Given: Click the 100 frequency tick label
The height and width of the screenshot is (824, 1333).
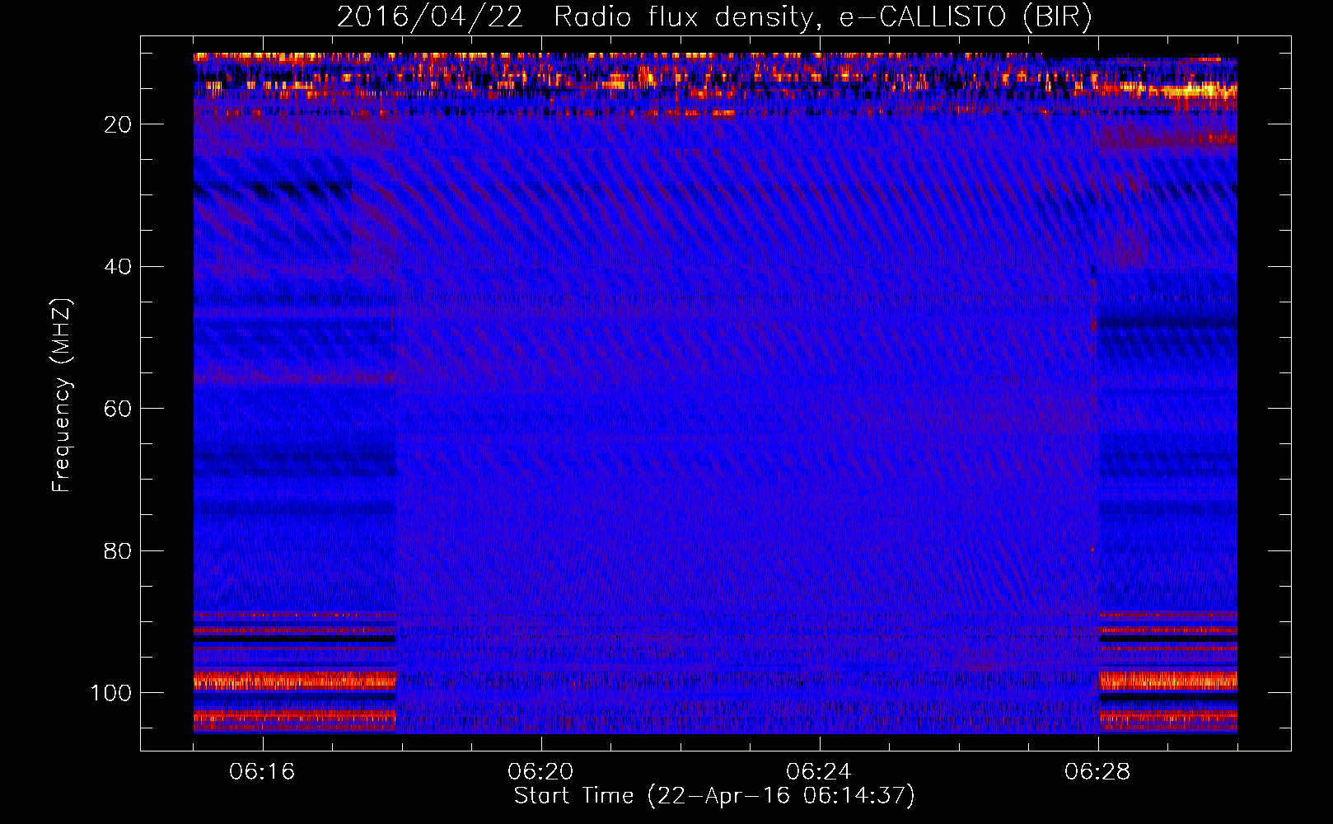Looking at the screenshot, I should click(x=111, y=693).
